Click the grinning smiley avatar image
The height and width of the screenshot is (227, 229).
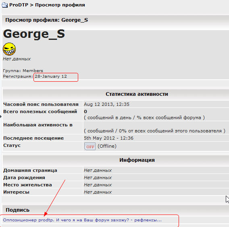[9, 49]
